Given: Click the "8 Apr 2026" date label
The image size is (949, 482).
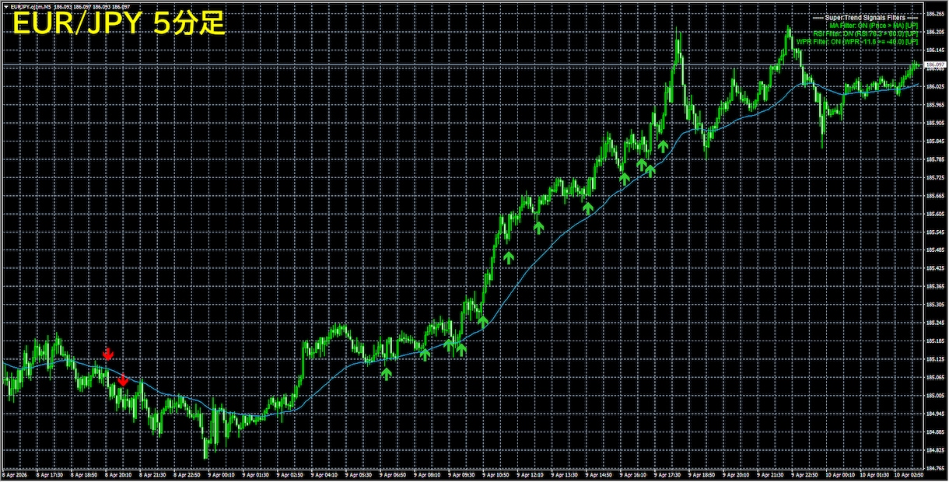Looking at the screenshot, I should 14,473.
